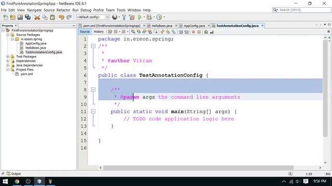This screenshot has height=186, width=332.
Task: Click the Windows Start button
Action: 5,181
